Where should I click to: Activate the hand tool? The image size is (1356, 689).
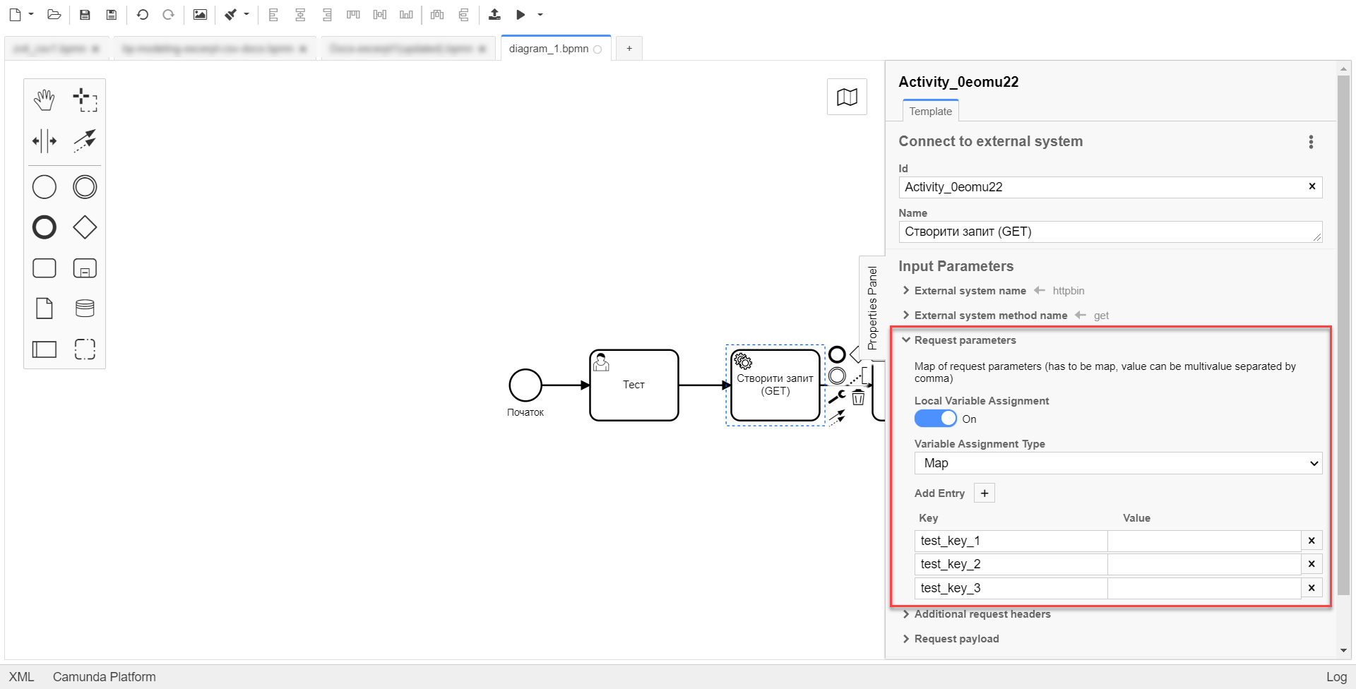[x=44, y=100]
